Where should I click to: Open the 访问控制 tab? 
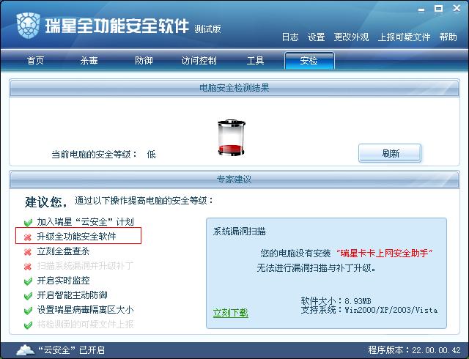pos(199,61)
